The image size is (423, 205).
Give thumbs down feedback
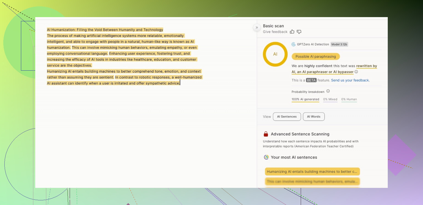tap(299, 32)
